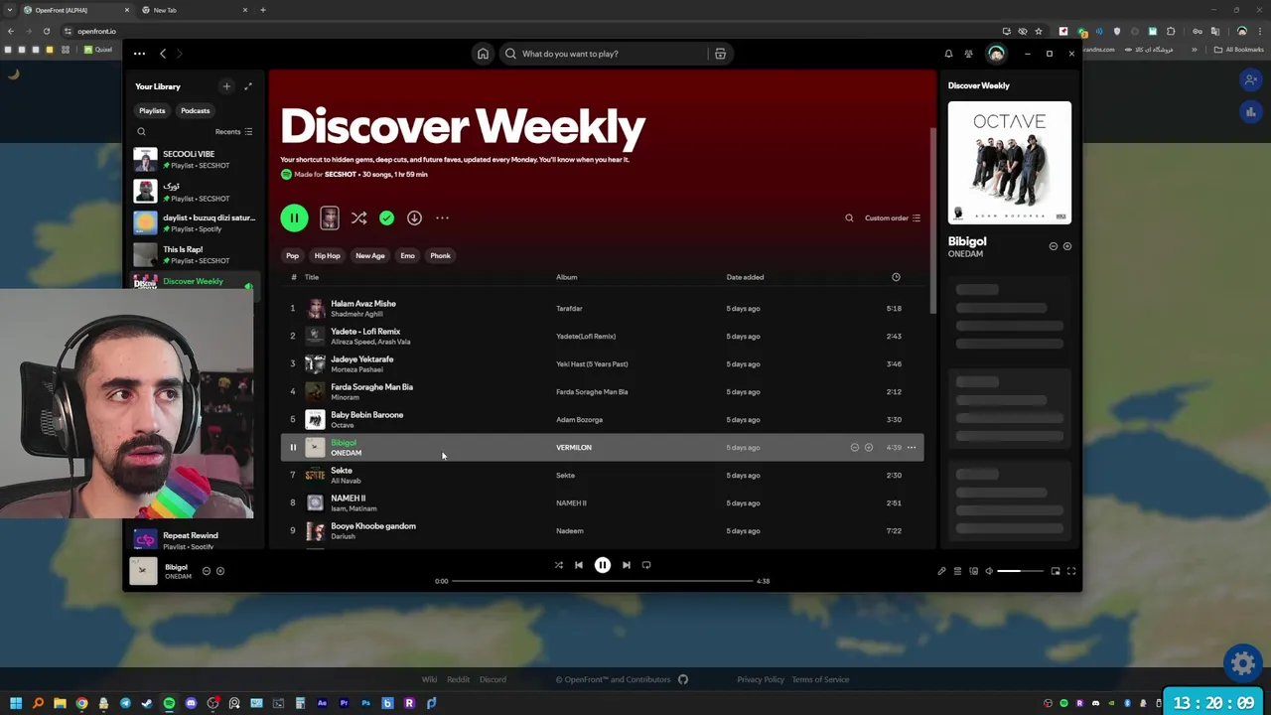The height and width of the screenshot is (715, 1271).
Task: Click the plus icon in the highlighted Bibigol row
Action: (869, 448)
